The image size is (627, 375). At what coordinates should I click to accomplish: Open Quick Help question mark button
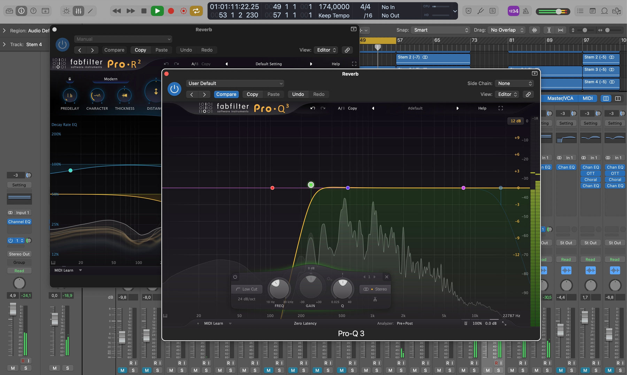tap(33, 11)
